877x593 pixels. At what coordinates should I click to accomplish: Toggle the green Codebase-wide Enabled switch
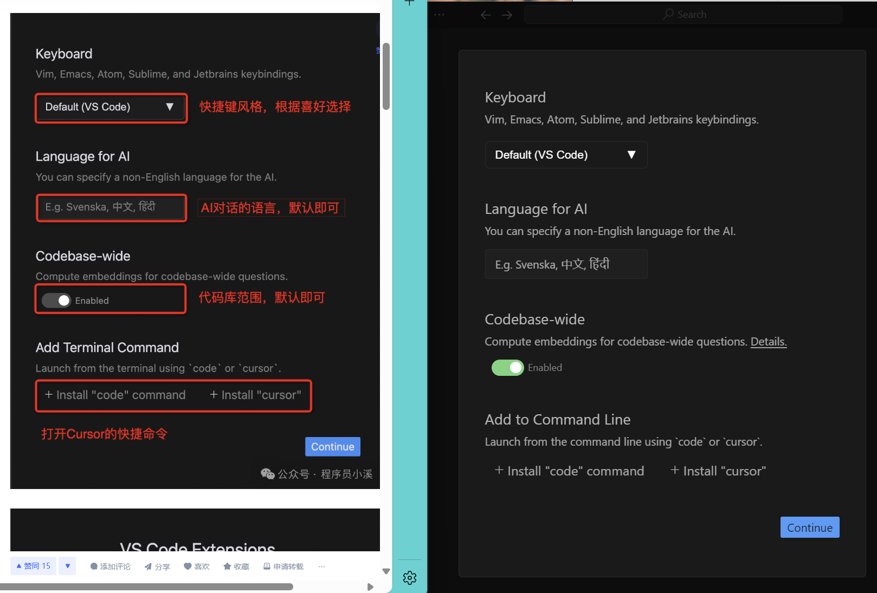pyautogui.click(x=507, y=368)
